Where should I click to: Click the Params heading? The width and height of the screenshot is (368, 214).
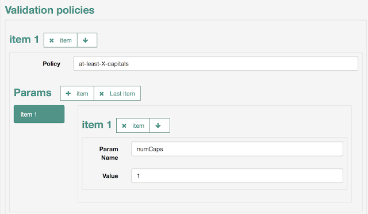[33, 93]
